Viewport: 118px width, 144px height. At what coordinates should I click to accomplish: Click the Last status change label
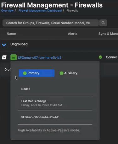point(34,101)
